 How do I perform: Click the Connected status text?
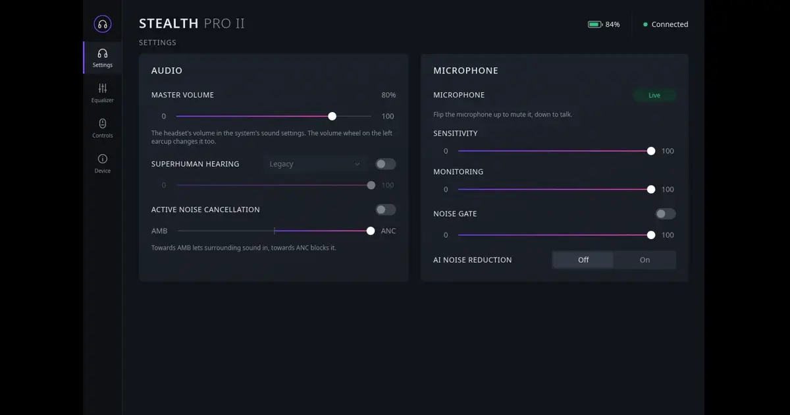[670, 24]
